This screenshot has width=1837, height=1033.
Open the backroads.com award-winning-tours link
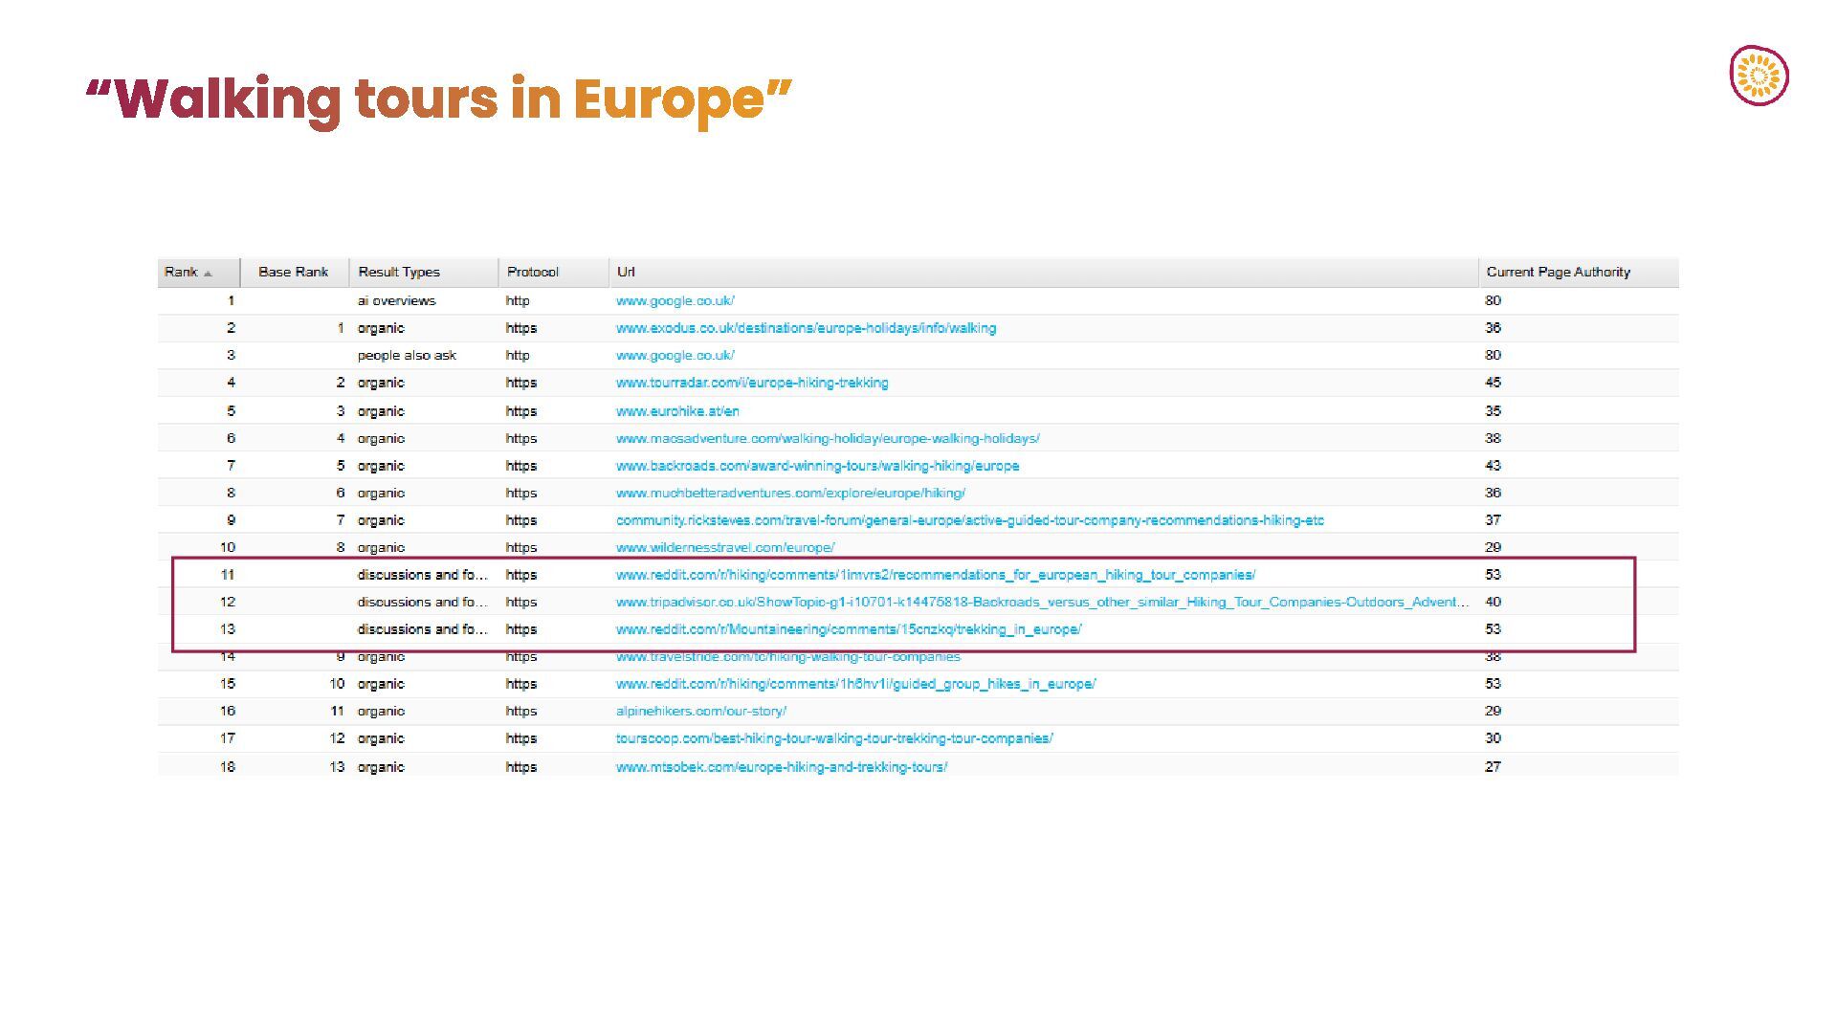coord(817,466)
